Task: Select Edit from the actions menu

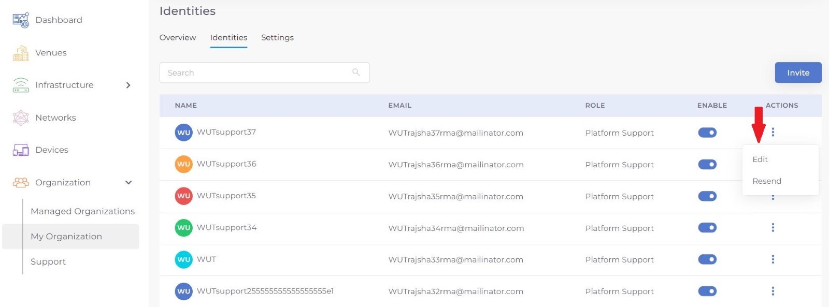Action: coord(760,159)
